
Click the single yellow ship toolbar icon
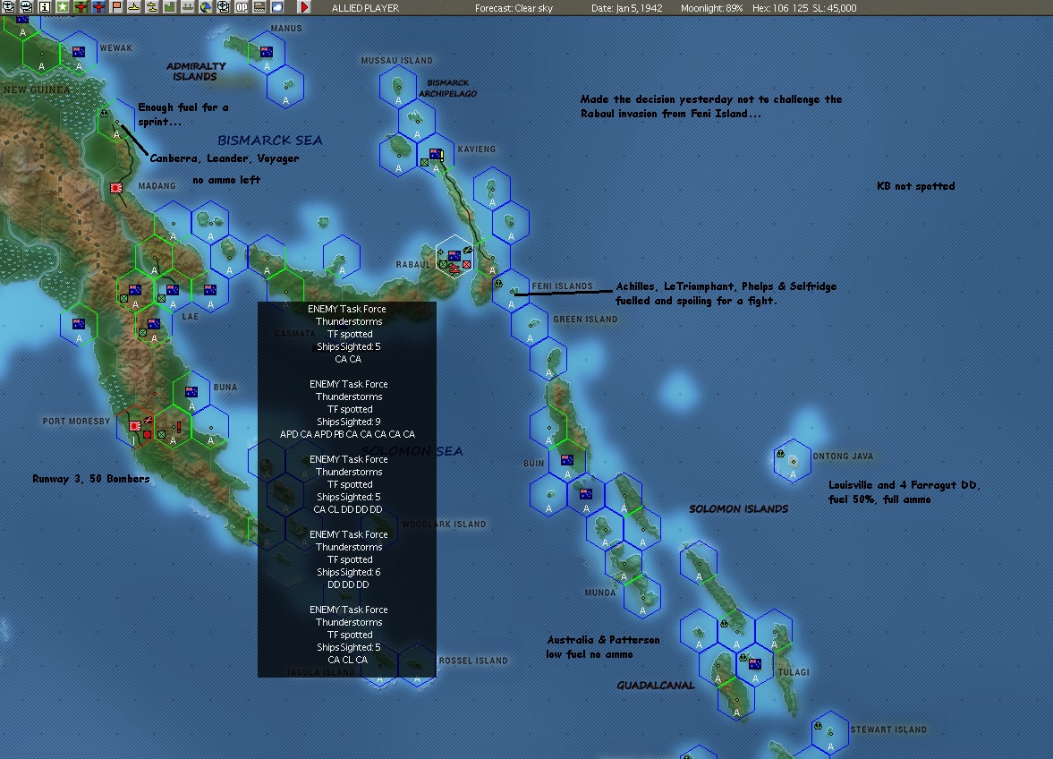coord(133,7)
